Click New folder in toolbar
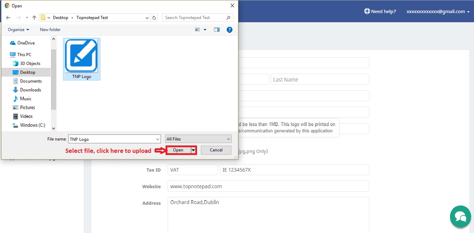This screenshot has width=474, height=233. click(x=50, y=30)
